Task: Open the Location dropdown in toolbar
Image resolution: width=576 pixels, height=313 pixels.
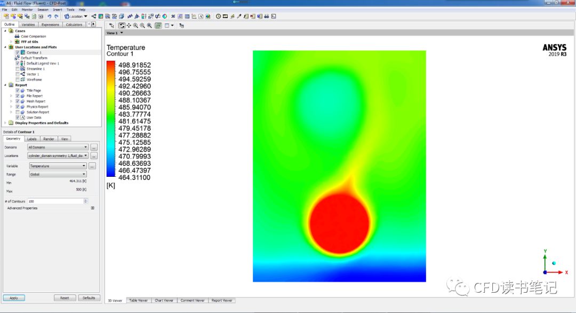Action: tap(76, 16)
